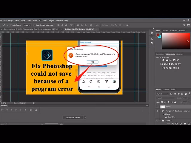Switch to d1-Recovered.psd document tab

click(x=30, y=29)
